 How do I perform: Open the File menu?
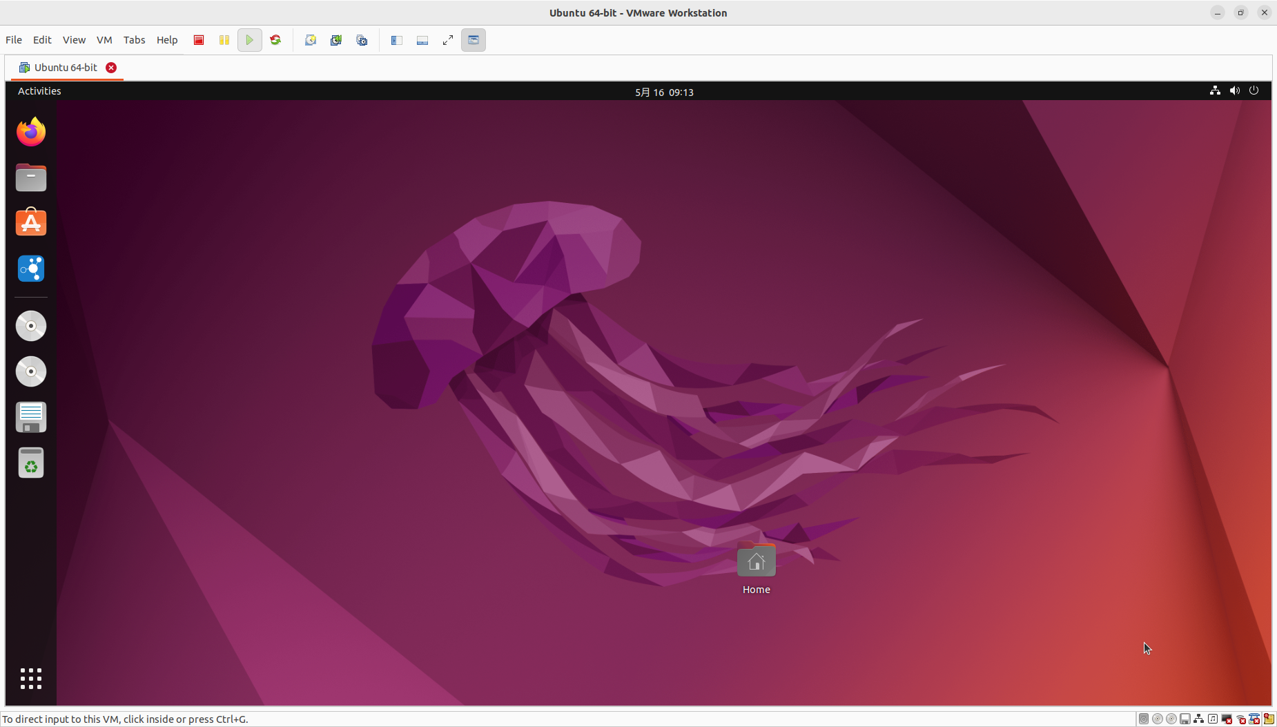14,40
